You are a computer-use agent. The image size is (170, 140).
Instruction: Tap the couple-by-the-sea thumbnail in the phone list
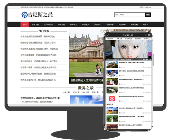point(112,73)
